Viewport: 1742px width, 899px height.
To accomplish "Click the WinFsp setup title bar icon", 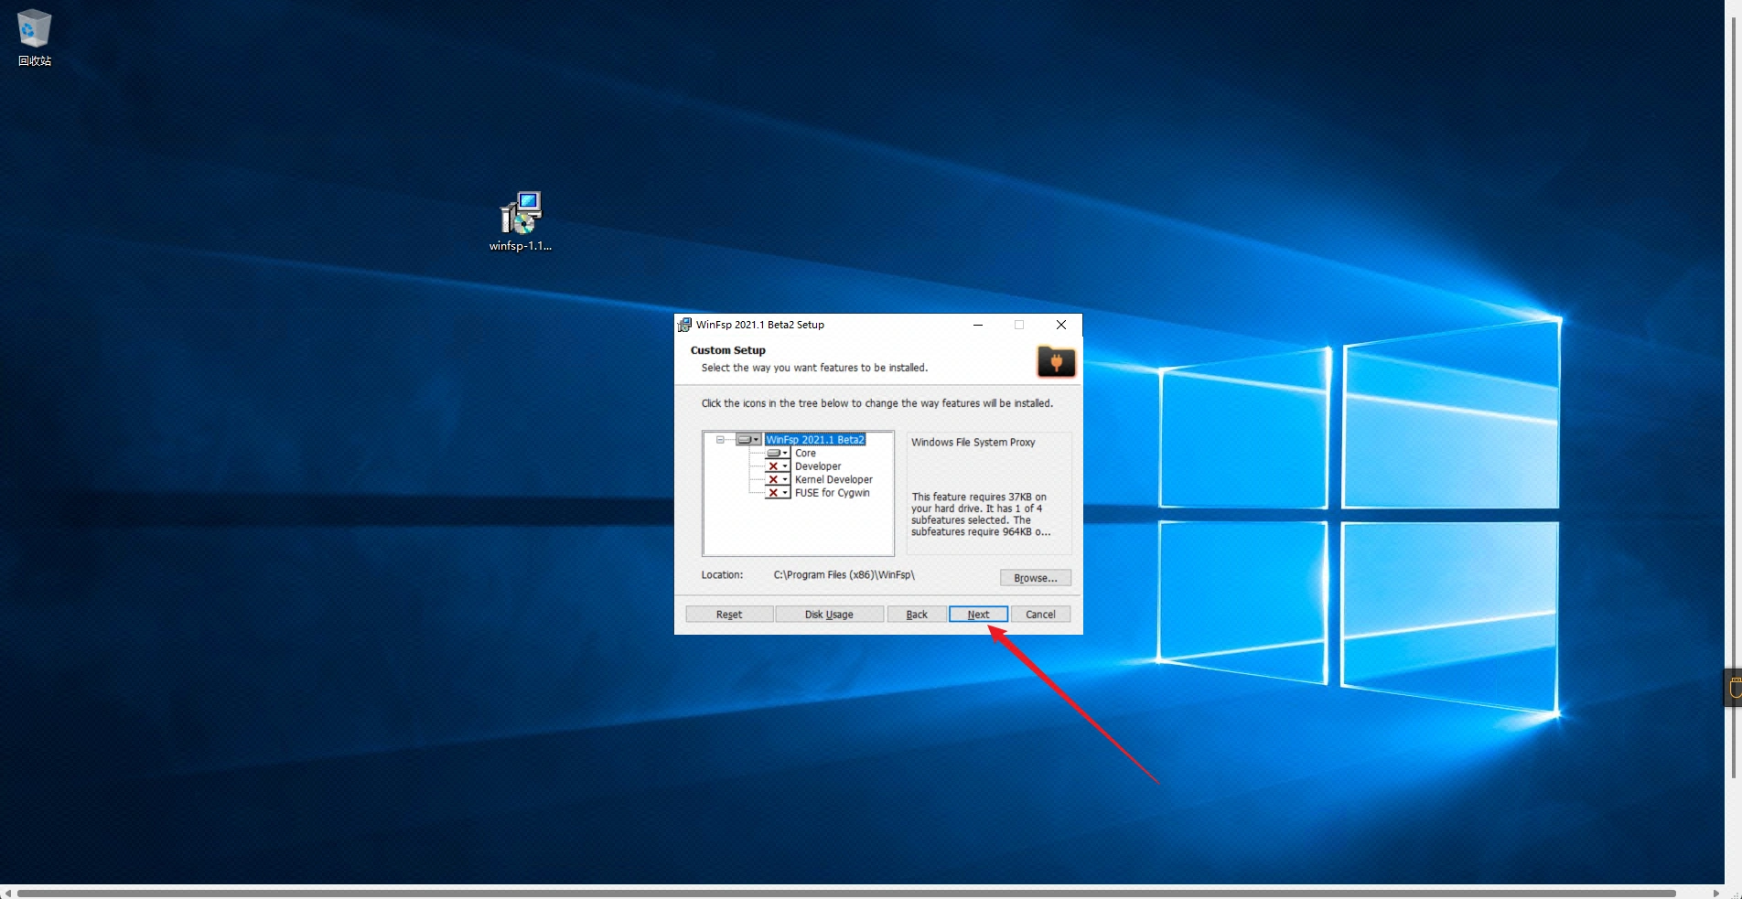I will 684,325.
